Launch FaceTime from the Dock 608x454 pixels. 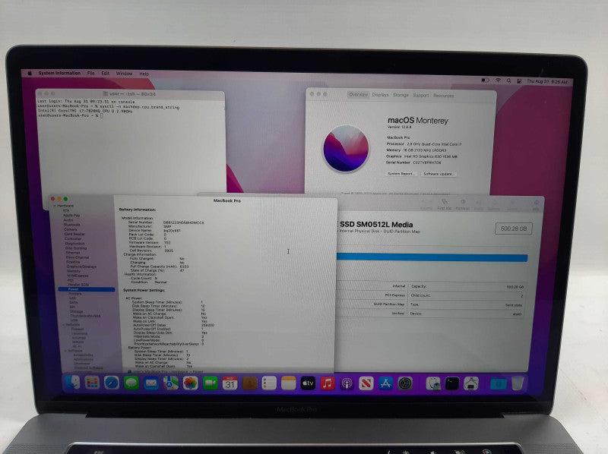211,383
